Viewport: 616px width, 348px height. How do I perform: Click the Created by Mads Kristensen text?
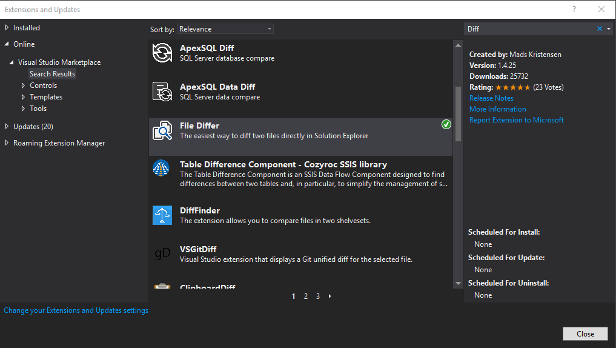click(x=515, y=55)
